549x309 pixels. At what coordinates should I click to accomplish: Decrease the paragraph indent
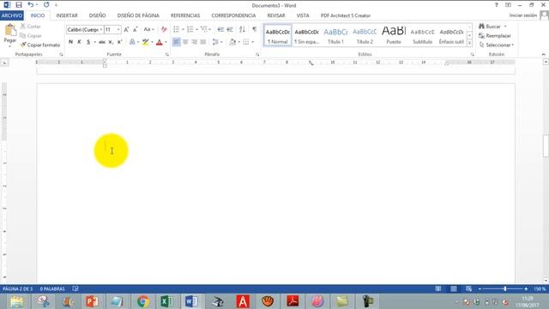point(220,29)
